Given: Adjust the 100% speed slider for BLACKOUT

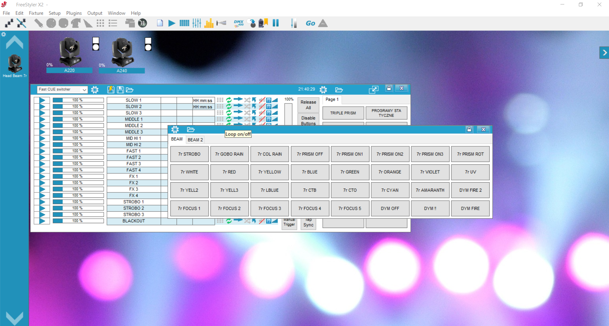Looking at the screenshot, I should tap(78, 221).
